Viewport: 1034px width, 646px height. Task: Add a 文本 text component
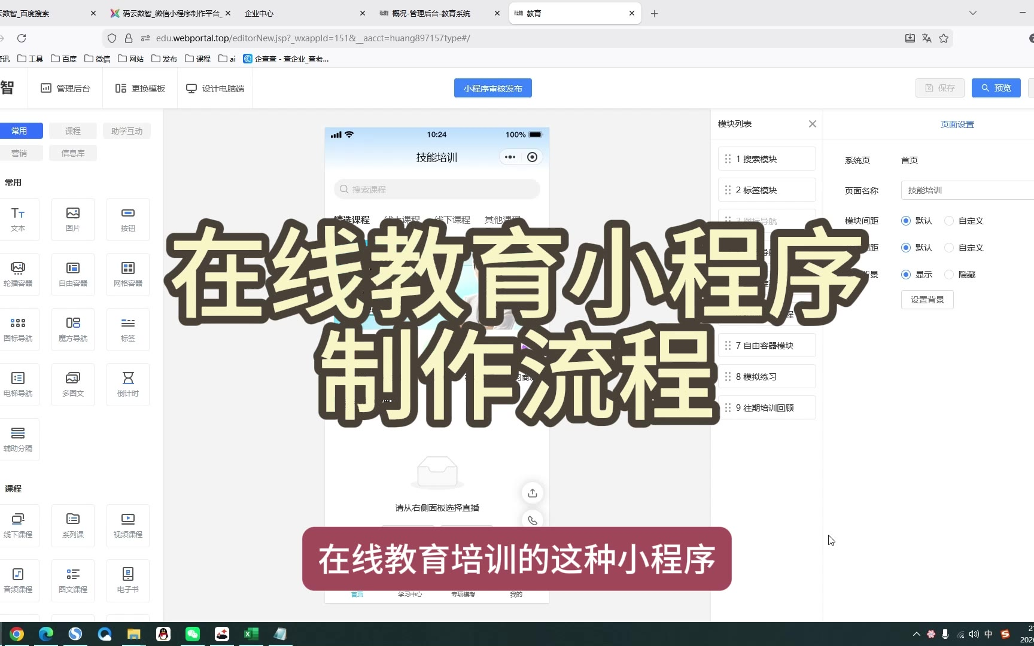pyautogui.click(x=18, y=219)
